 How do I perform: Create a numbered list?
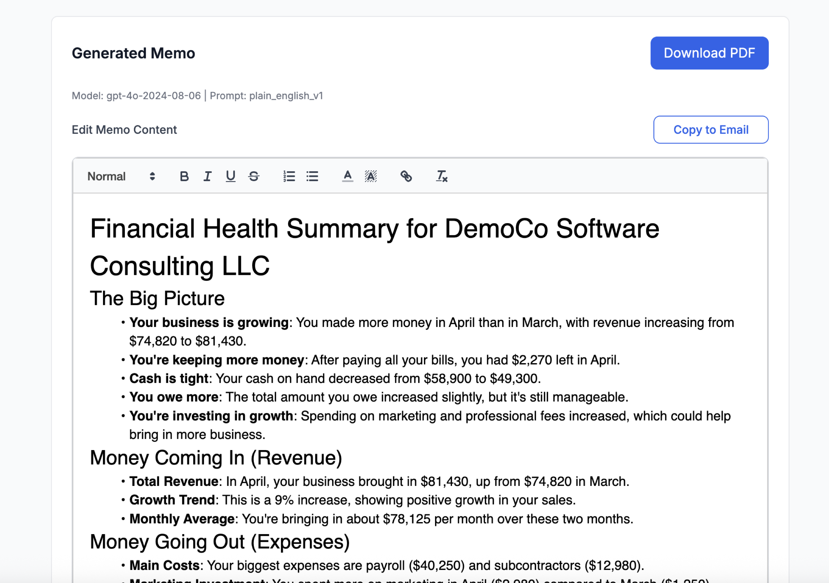pos(289,177)
